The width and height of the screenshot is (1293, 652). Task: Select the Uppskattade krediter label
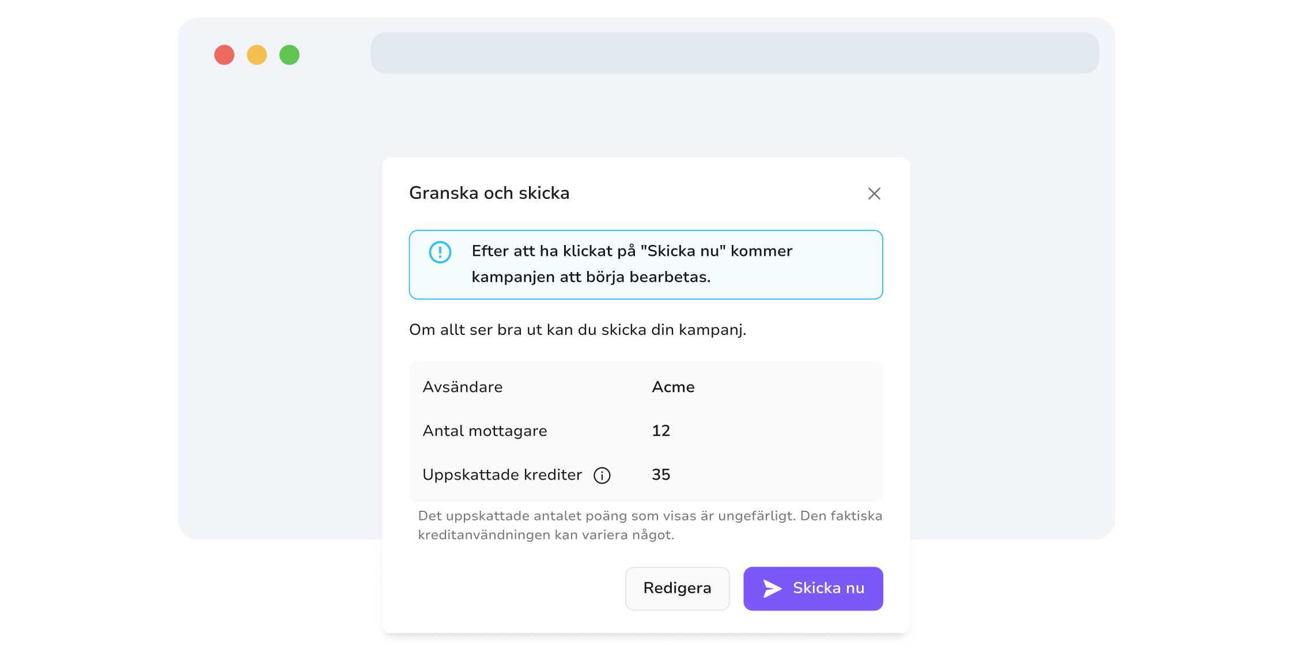coord(502,475)
